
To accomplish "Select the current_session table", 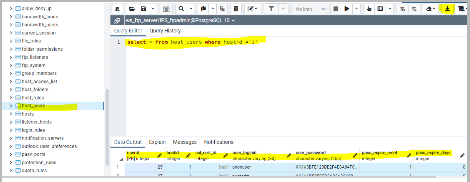I will 39,33.
